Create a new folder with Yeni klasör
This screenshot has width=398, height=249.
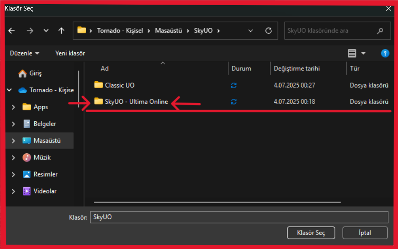(70, 53)
